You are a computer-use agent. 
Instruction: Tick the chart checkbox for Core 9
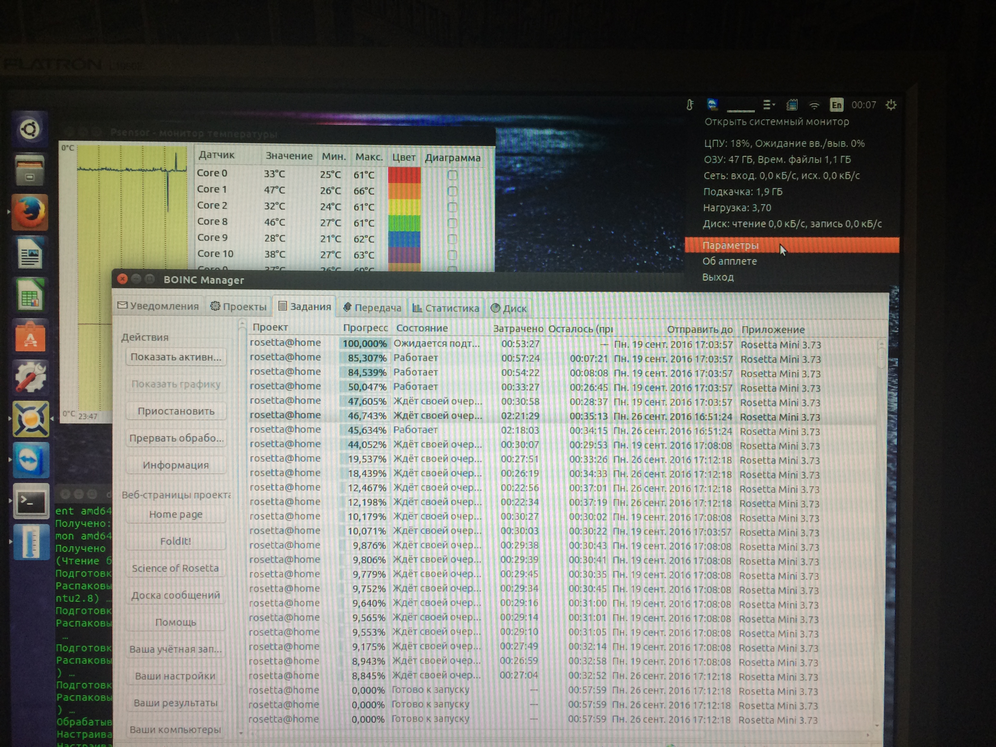(452, 239)
